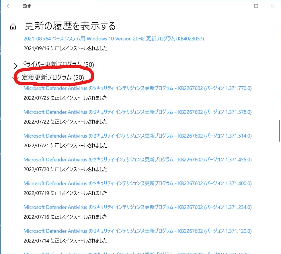Open Defender update version 1.371.120.0 link
This screenshot has height=254, width=281.
tap(138, 231)
